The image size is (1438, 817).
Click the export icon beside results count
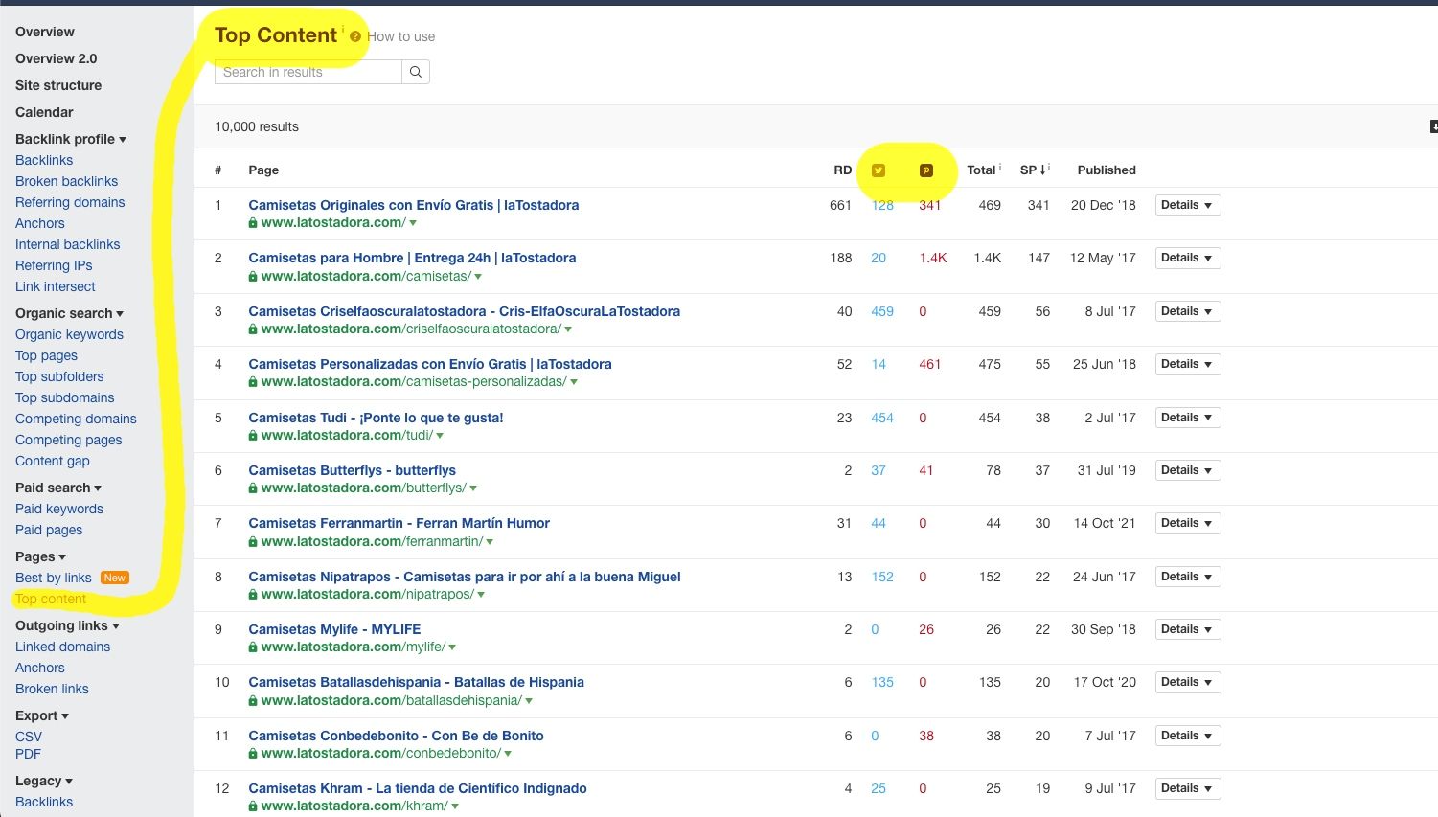[1433, 126]
